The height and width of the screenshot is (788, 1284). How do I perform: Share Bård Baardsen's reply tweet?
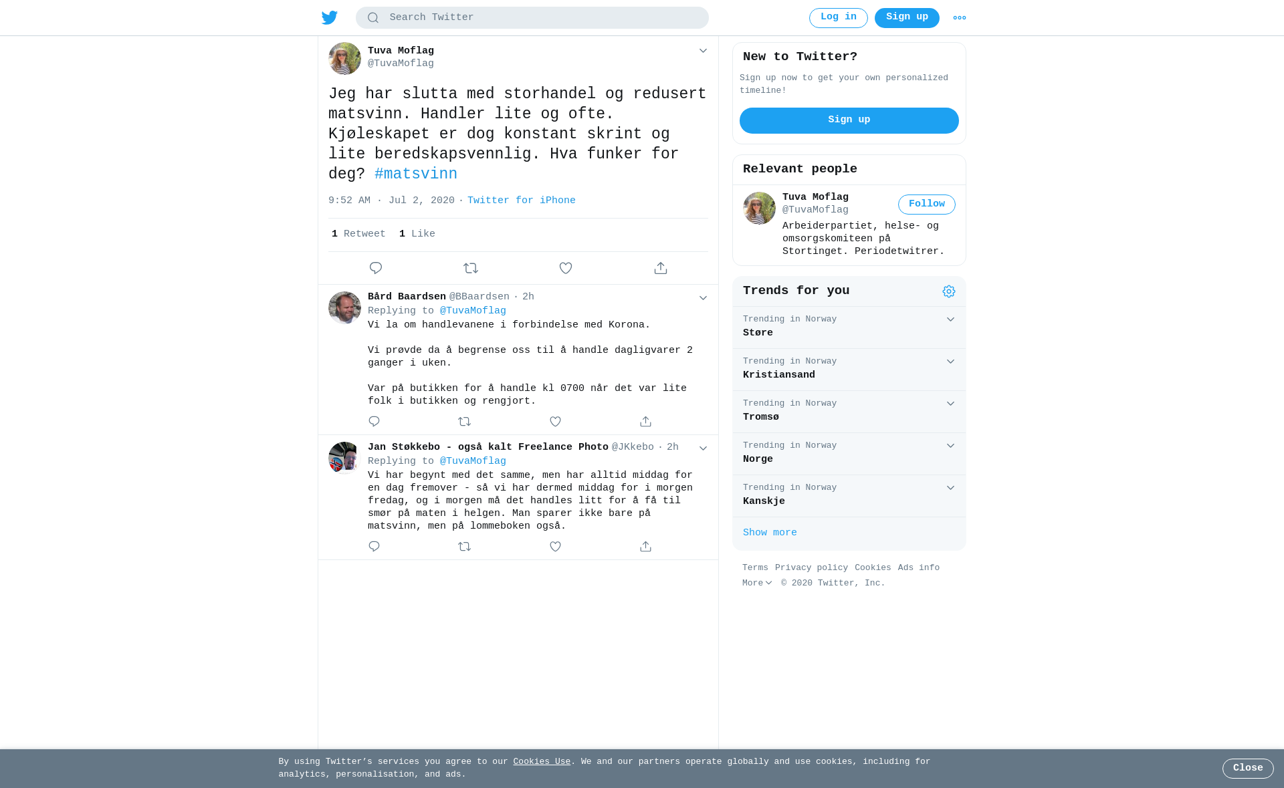[645, 422]
